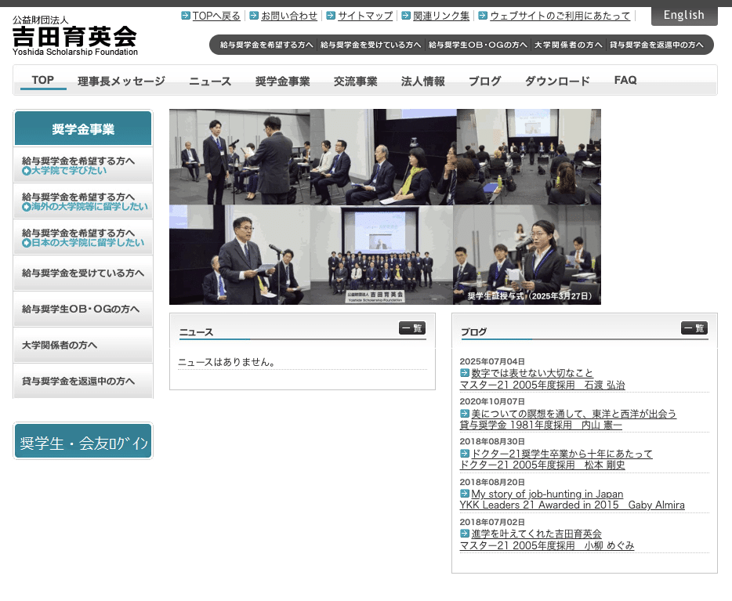Click the scholarship ceremony photo banner

click(385, 207)
